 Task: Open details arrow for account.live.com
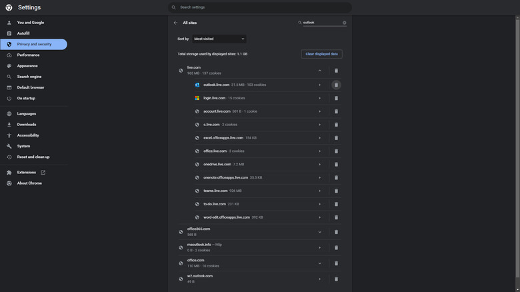click(x=319, y=111)
